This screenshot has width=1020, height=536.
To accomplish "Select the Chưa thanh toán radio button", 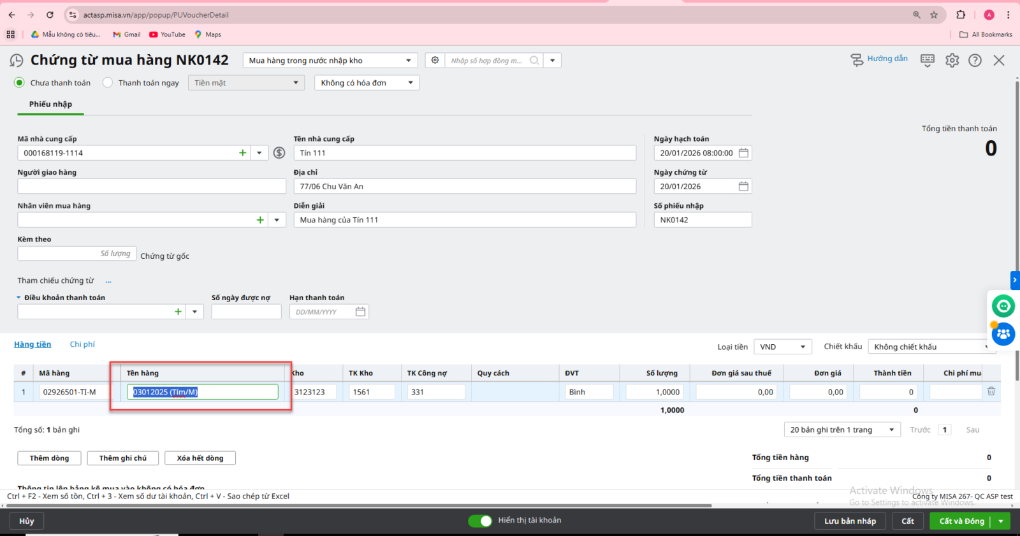I will tap(20, 83).
